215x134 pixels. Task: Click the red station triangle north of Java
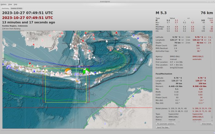(x=30, y=63)
